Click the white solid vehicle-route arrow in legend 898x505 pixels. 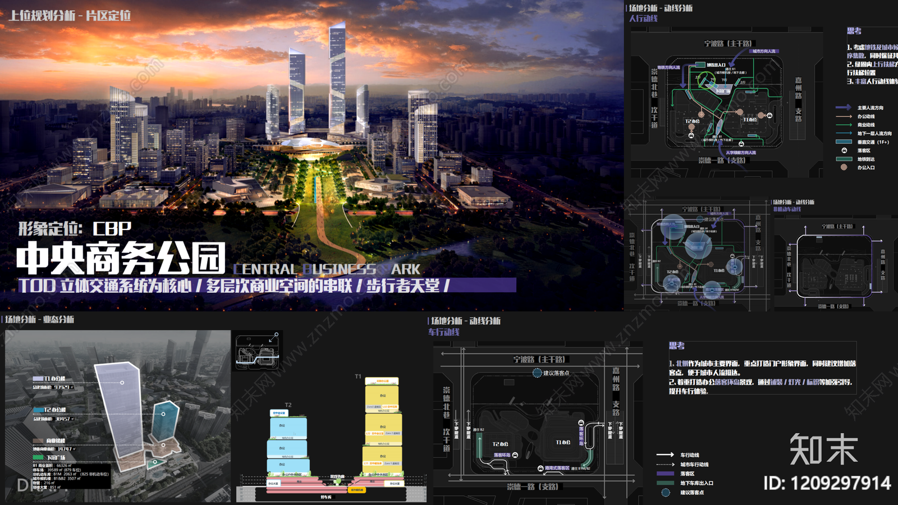(x=665, y=454)
